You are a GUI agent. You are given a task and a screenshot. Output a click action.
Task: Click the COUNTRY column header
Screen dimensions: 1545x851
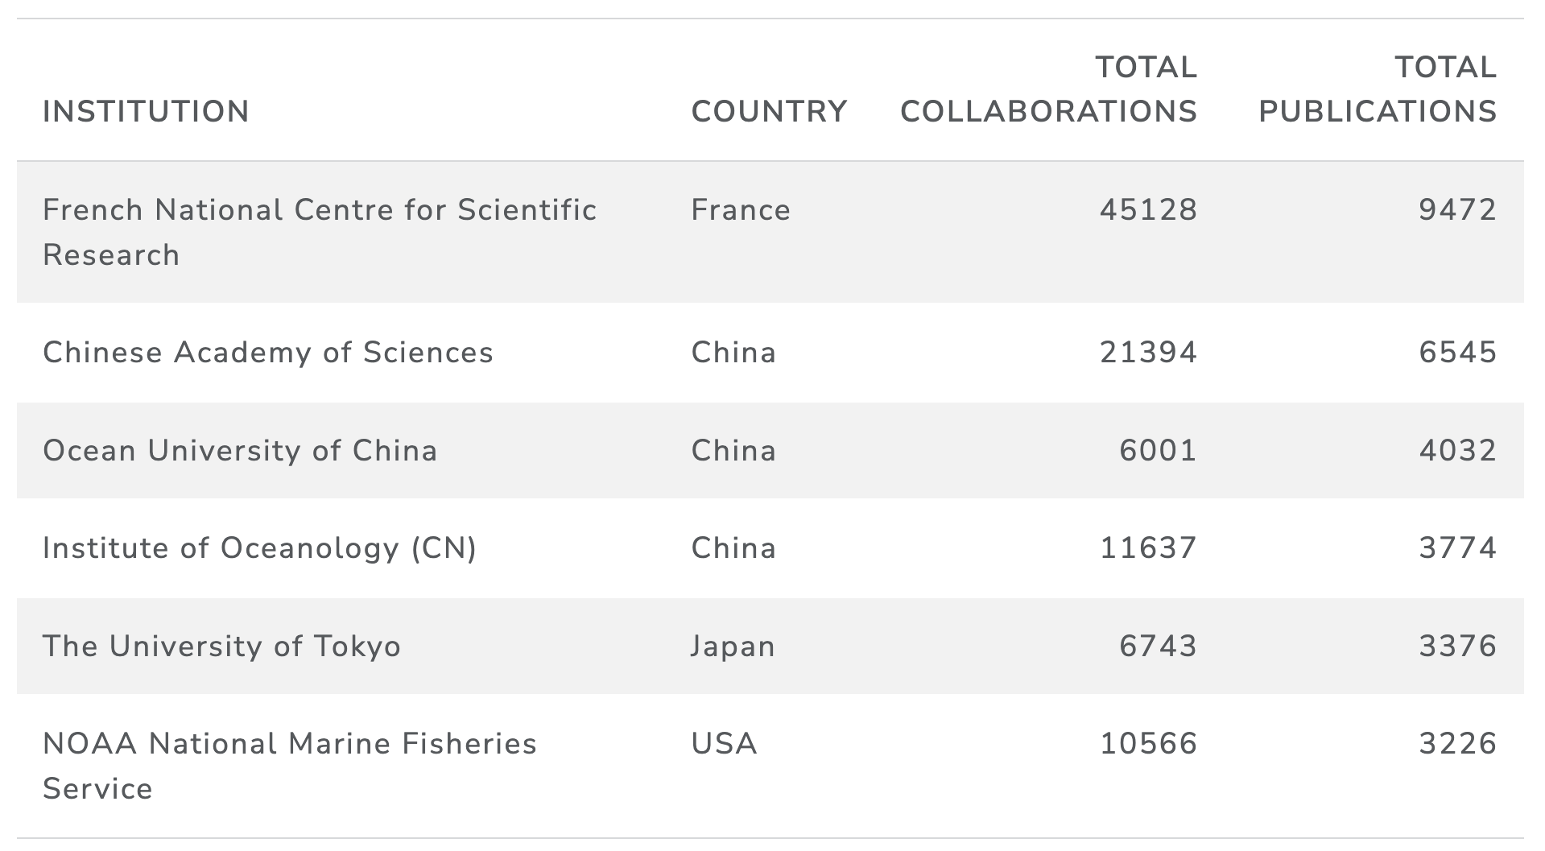pyautogui.click(x=769, y=111)
